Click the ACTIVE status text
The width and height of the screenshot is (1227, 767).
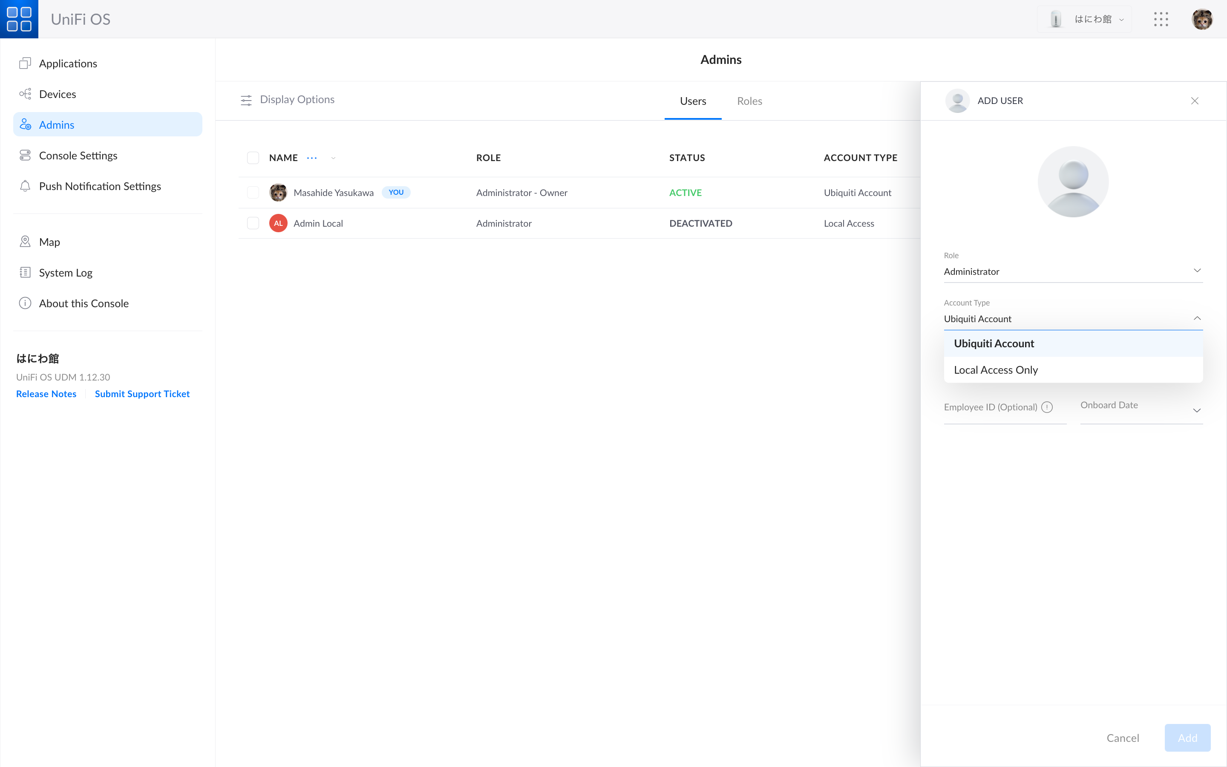point(686,193)
